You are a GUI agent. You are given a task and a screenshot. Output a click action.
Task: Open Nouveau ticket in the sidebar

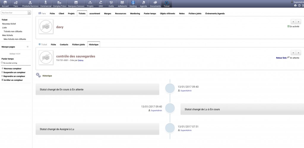pyautogui.click(x=9, y=23)
